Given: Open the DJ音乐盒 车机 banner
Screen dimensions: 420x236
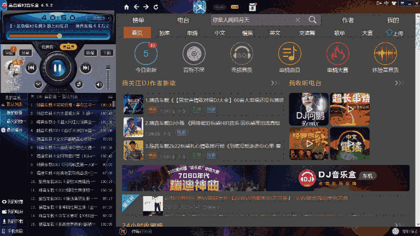Looking at the screenshot, I should pyautogui.click(x=337, y=178).
